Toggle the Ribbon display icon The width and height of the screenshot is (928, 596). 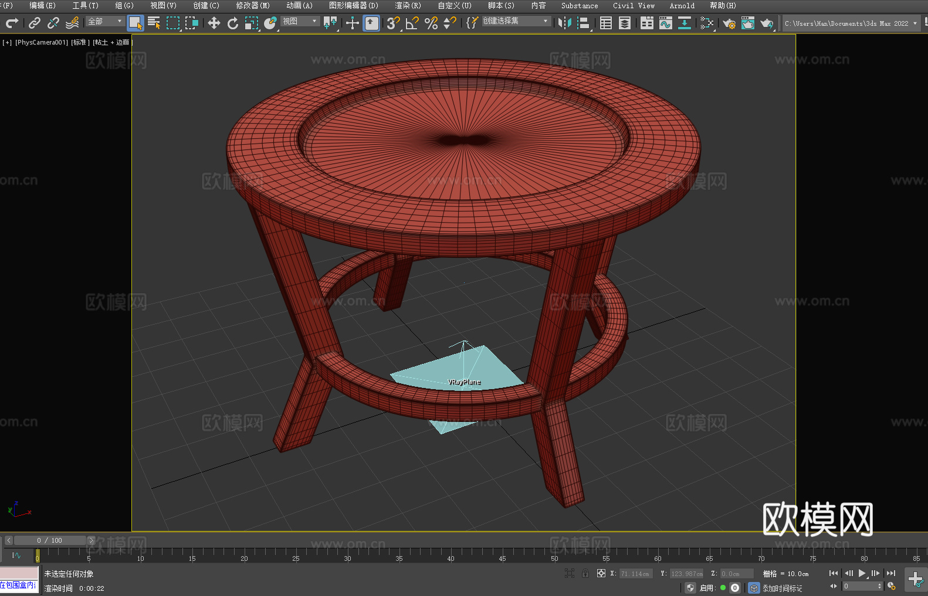[647, 23]
